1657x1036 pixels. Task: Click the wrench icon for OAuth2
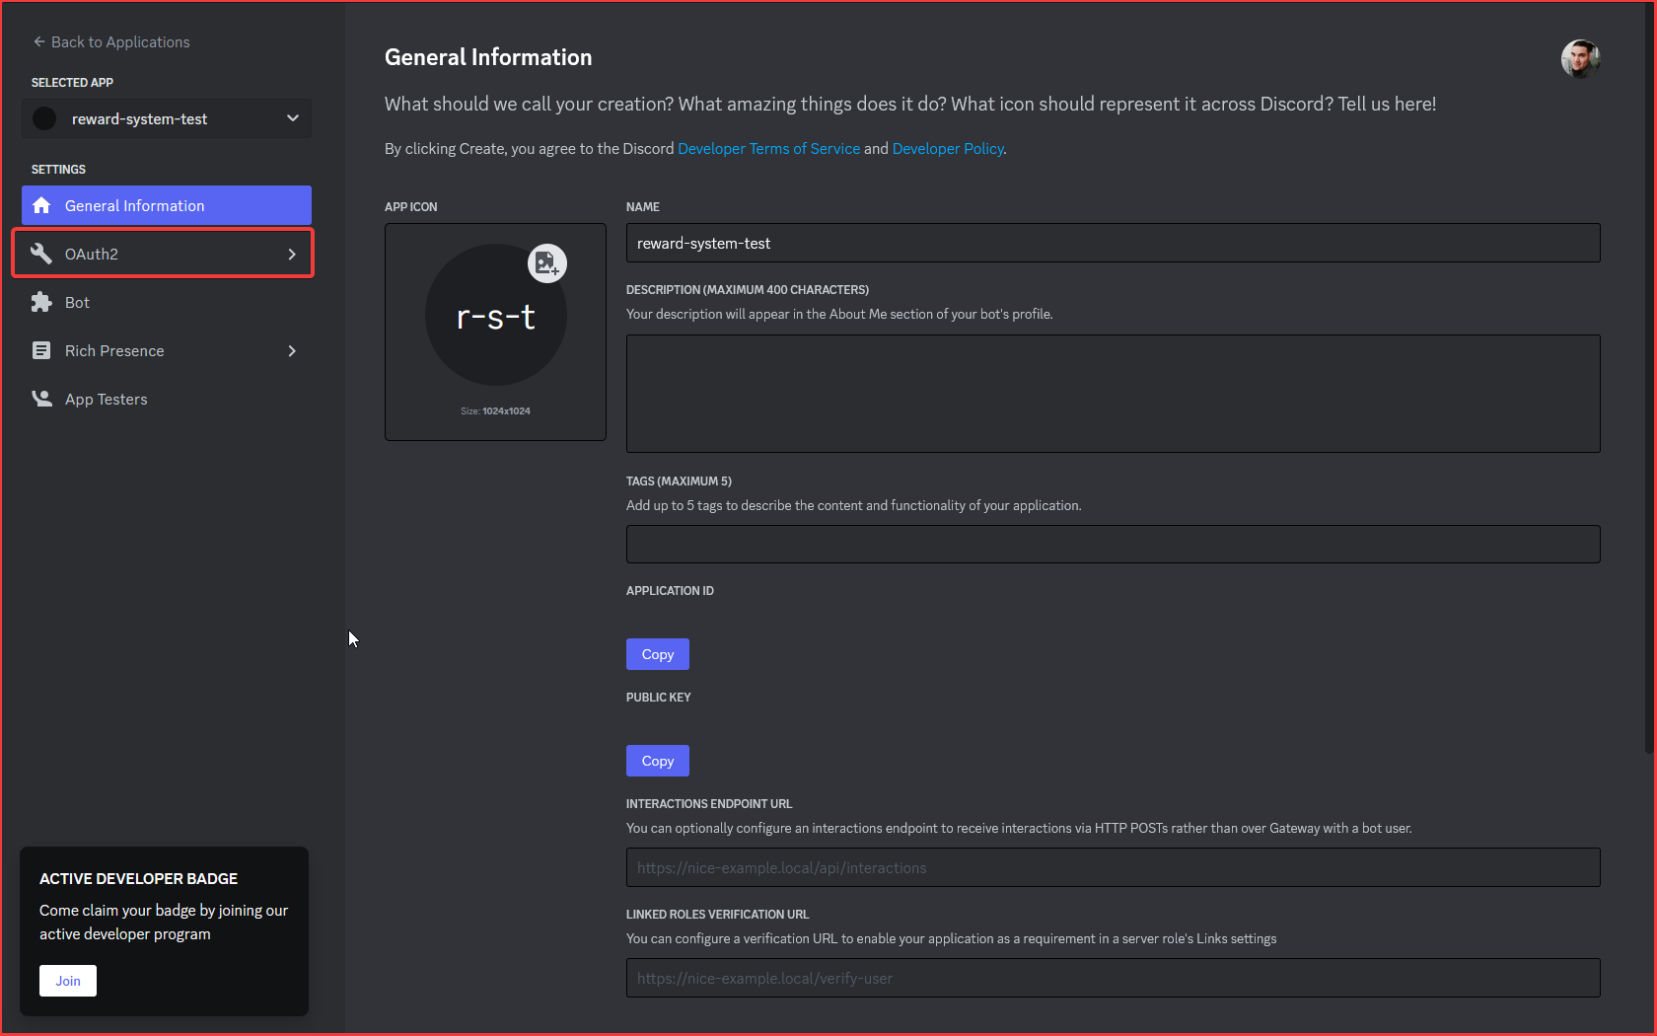click(41, 254)
